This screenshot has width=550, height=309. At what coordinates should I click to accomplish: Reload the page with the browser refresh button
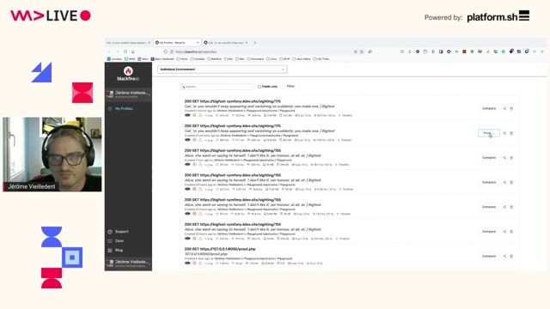125,51
